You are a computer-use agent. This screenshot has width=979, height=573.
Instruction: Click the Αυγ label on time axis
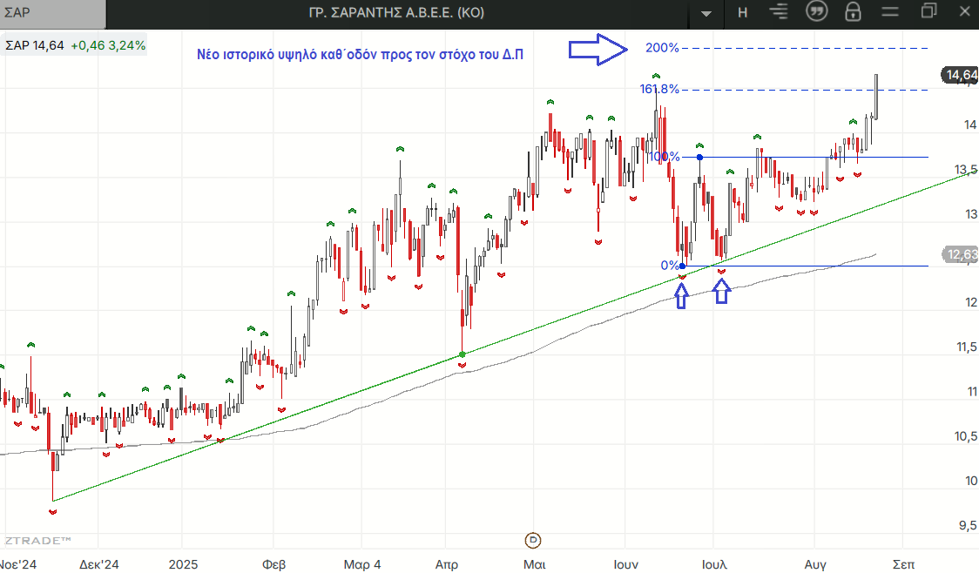point(815,564)
